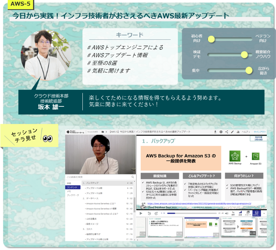Click the folder icon in the breadcrumb

point(103,132)
